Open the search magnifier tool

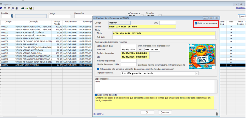point(13,8)
